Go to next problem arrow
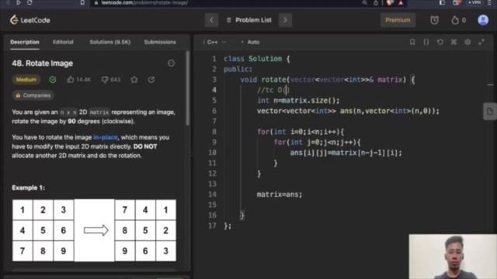 click(285, 20)
